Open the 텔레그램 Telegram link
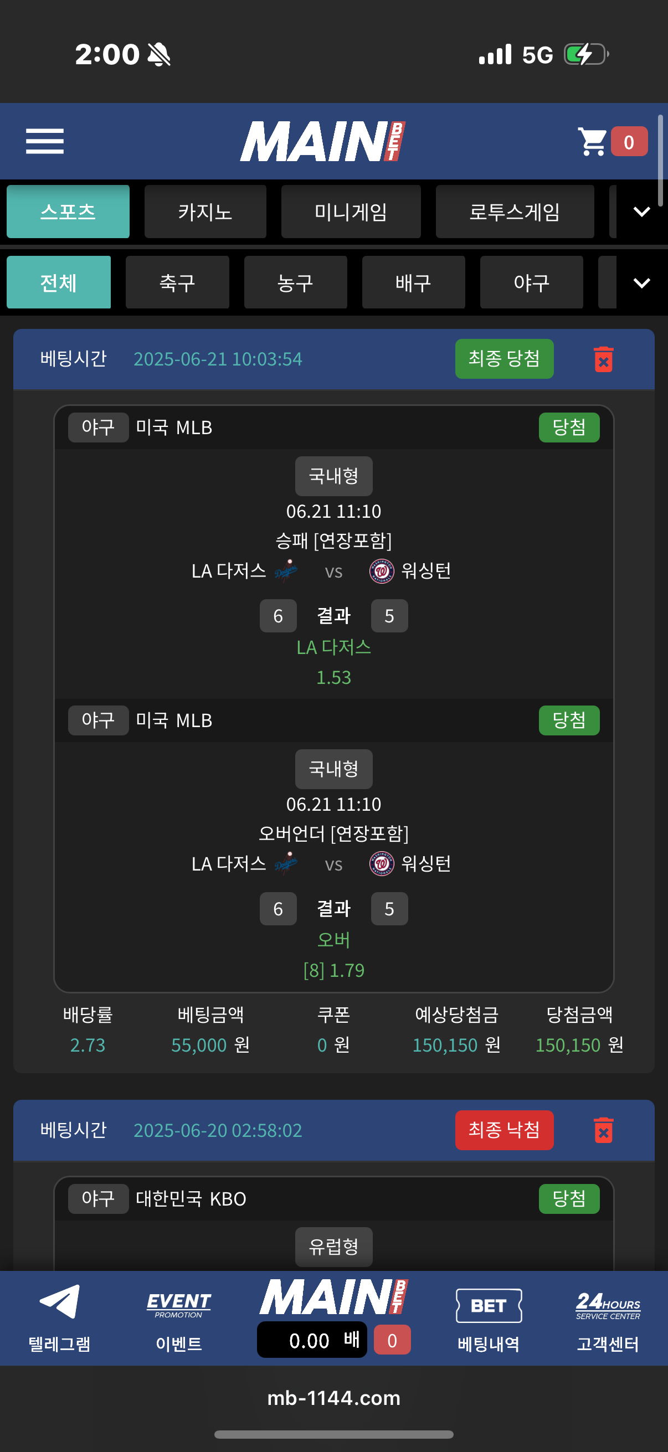The height and width of the screenshot is (1452, 668). click(x=59, y=1318)
